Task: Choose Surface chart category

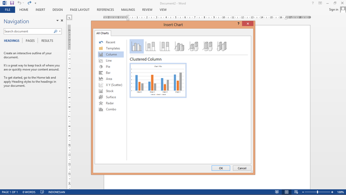Action: [110, 97]
